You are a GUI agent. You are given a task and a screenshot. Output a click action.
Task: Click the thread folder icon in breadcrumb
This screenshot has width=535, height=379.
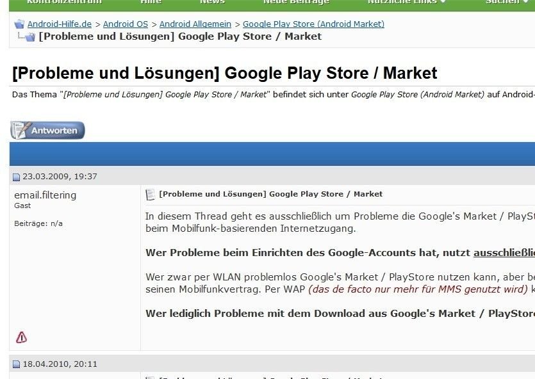pyautogui.click(x=30, y=36)
